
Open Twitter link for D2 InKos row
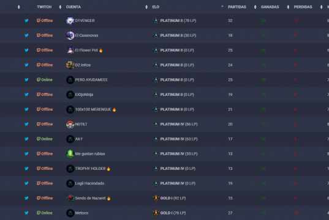(26, 65)
